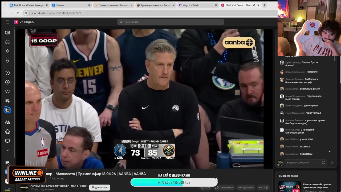Click chat user Слава Яволовский

point(295,72)
